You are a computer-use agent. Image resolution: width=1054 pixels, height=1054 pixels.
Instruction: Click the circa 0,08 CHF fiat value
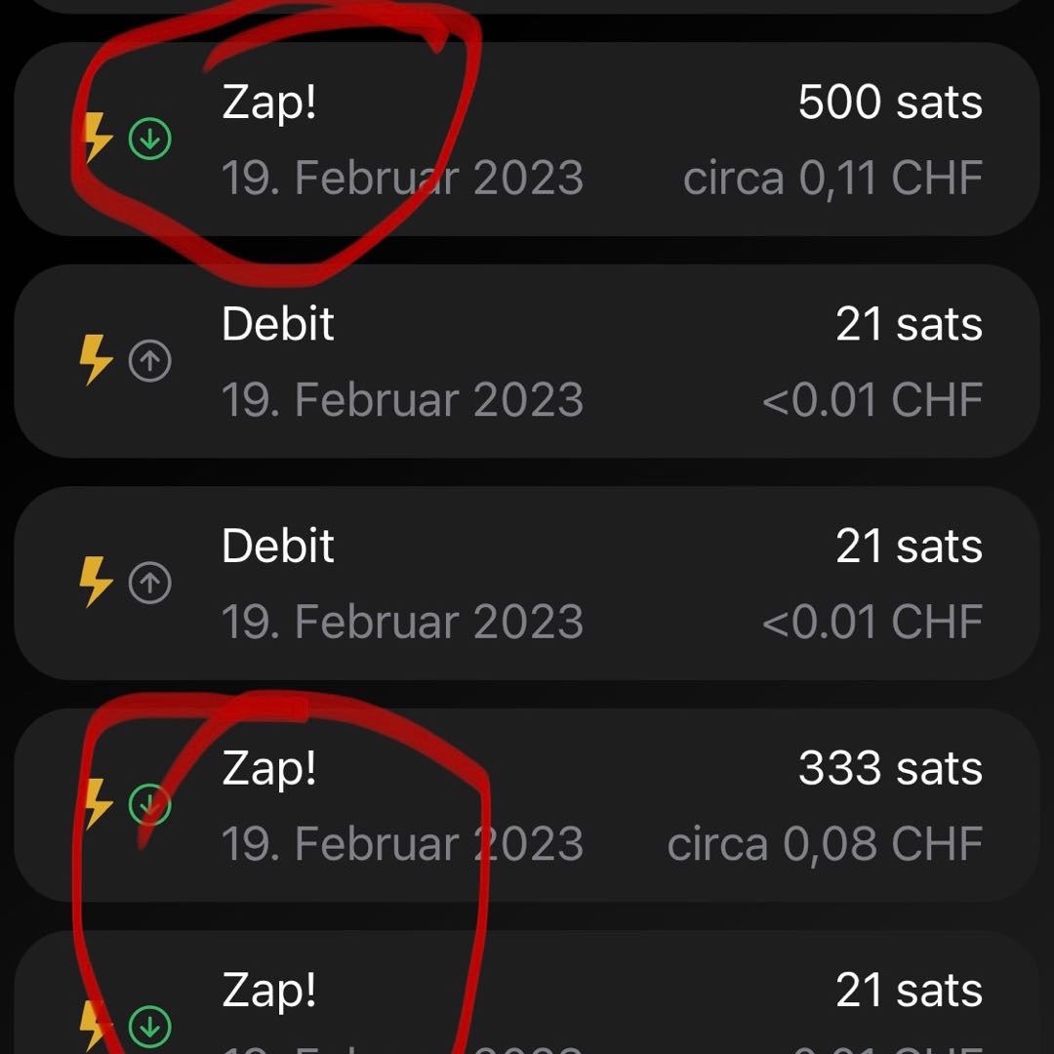point(825,845)
